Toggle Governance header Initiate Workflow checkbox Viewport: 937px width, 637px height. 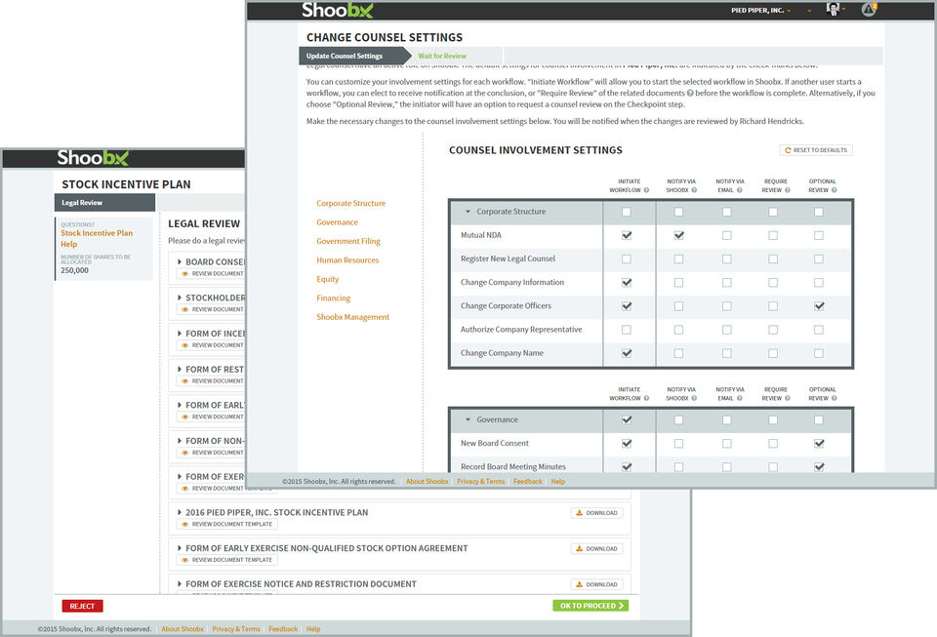627,420
